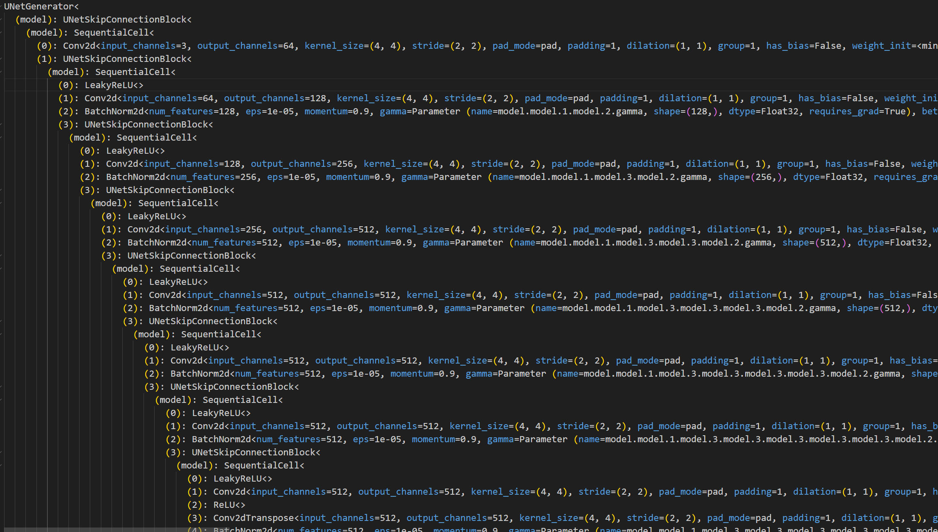
Task: Select the top-level (model): UNetSkipConnectionBlock< line
Action: tap(103, 20)
